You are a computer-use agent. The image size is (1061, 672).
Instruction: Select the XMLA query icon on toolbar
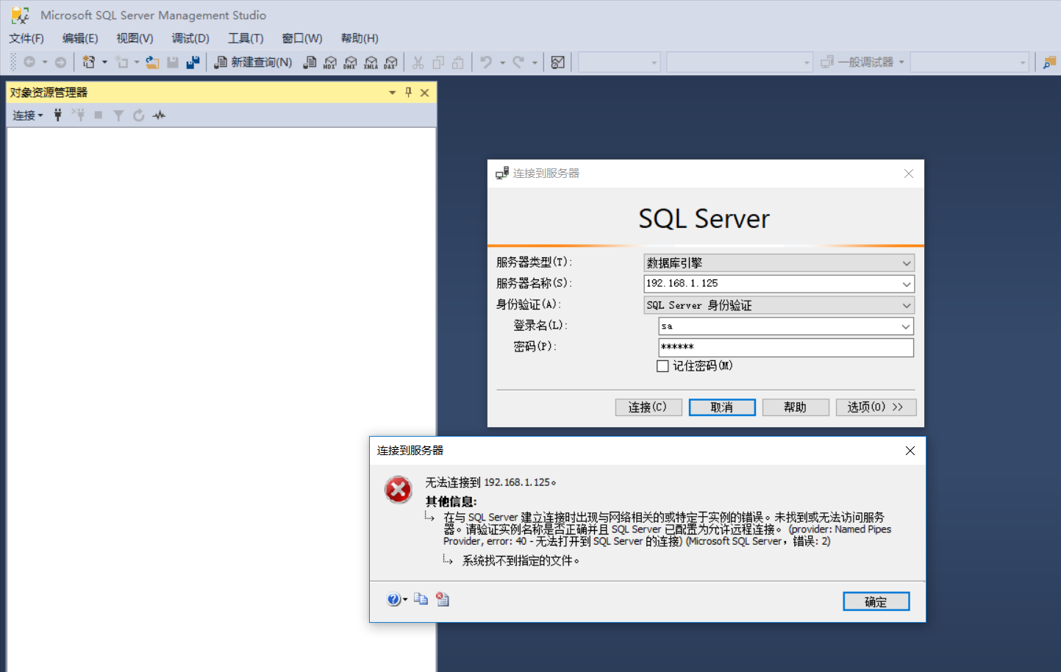coord(371,62)
